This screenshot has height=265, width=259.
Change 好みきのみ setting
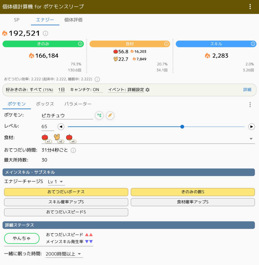tap(30, 90)
